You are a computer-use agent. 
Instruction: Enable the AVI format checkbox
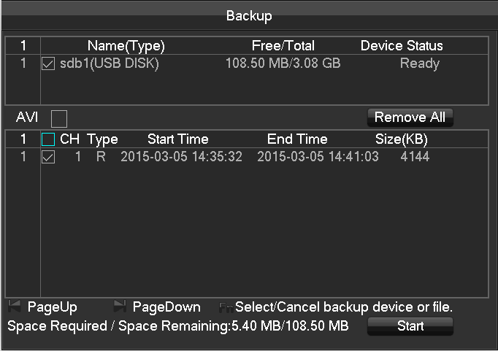59,118
